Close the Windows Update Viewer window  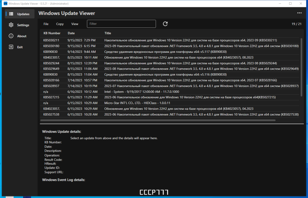pyautogui.click(x=301, y=4)
